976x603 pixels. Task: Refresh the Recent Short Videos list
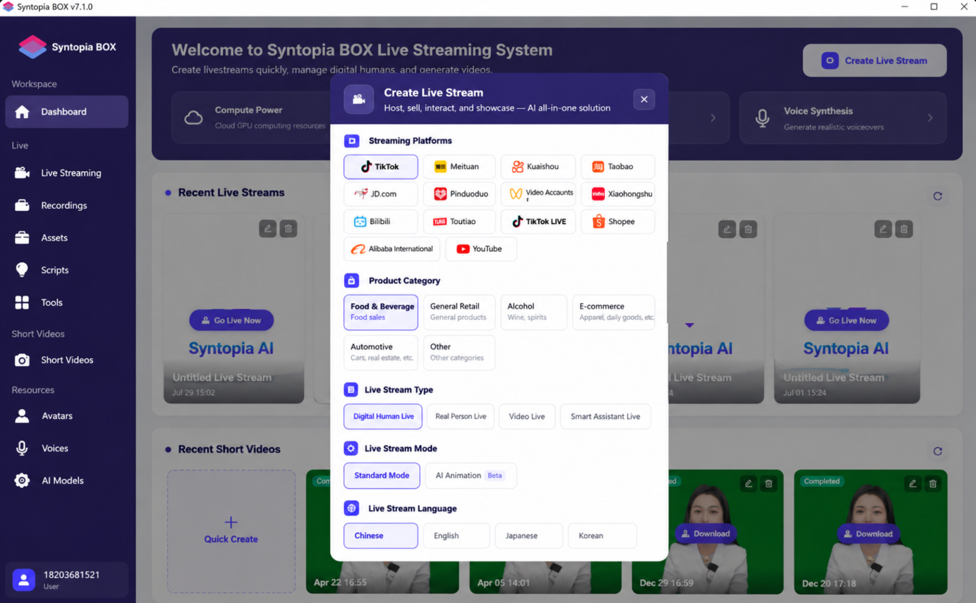point(937,451)
